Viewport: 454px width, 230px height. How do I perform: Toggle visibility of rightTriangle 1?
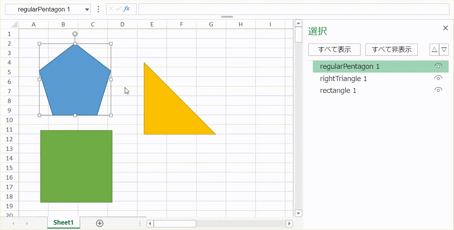438,78
